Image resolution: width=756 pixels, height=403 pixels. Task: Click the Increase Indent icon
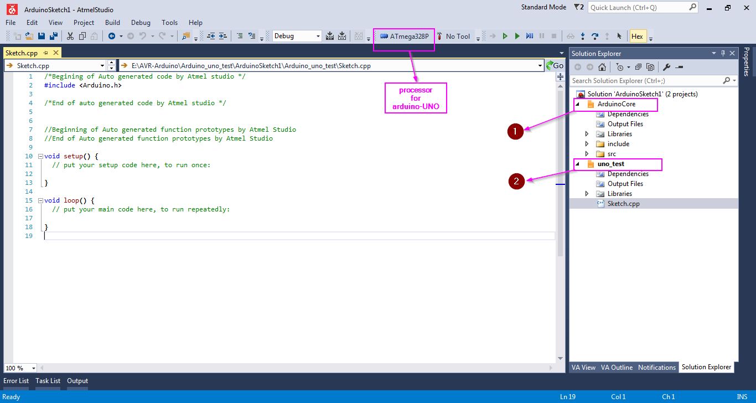pos(222,36)
